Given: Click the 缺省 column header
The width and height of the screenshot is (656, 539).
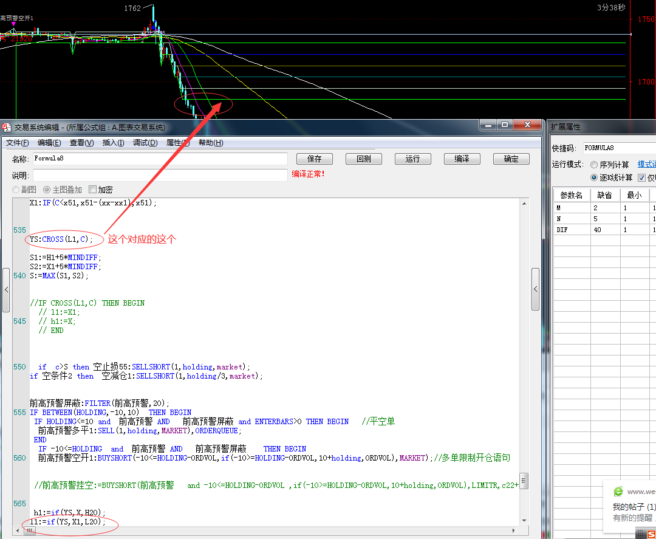Looking at the screenshot, I should (604, 195).
